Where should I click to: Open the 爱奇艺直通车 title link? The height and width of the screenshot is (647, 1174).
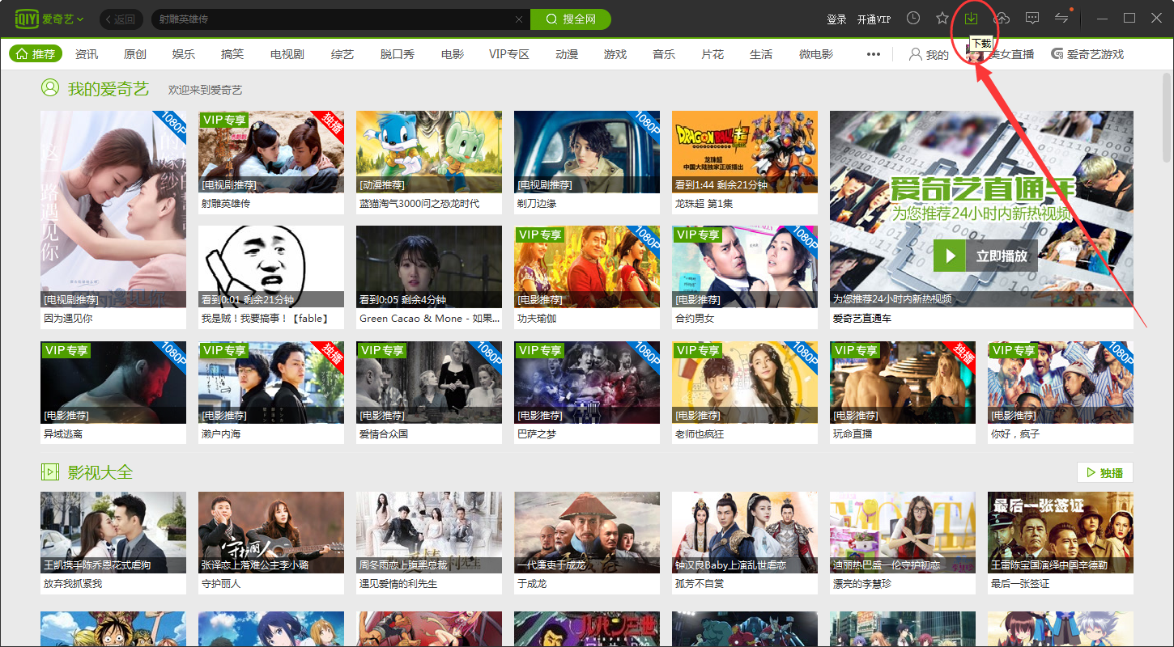click(862, 319)
